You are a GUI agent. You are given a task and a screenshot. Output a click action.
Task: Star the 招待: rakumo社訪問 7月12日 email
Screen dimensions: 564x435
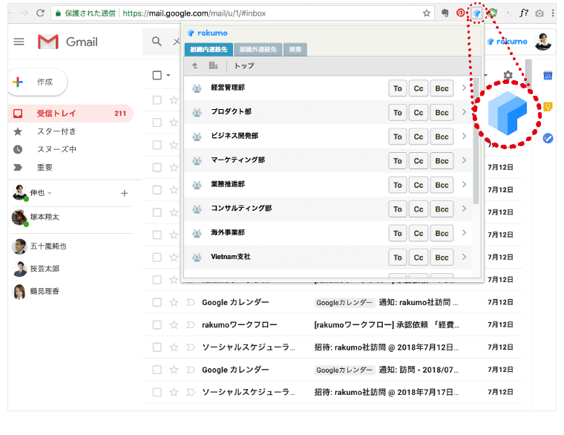point(174,347)
